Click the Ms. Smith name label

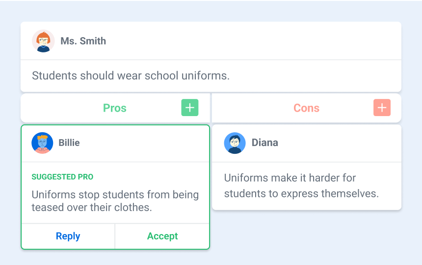[x=83, y=41]
